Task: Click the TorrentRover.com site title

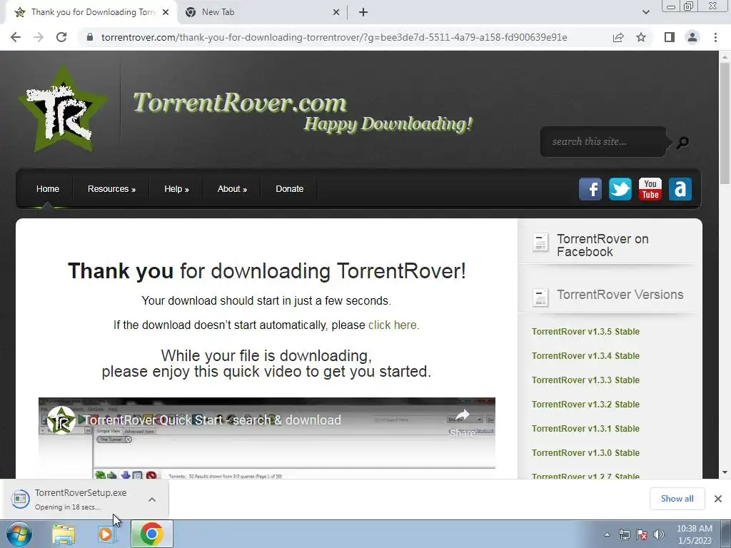Action: [240, 102]
